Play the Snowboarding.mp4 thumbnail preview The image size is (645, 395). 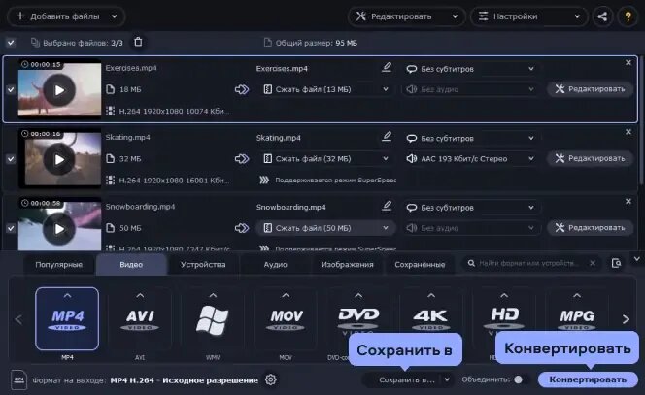coord(59,229)
